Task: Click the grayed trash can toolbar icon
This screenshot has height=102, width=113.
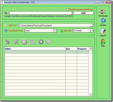Action: [33, 42]
